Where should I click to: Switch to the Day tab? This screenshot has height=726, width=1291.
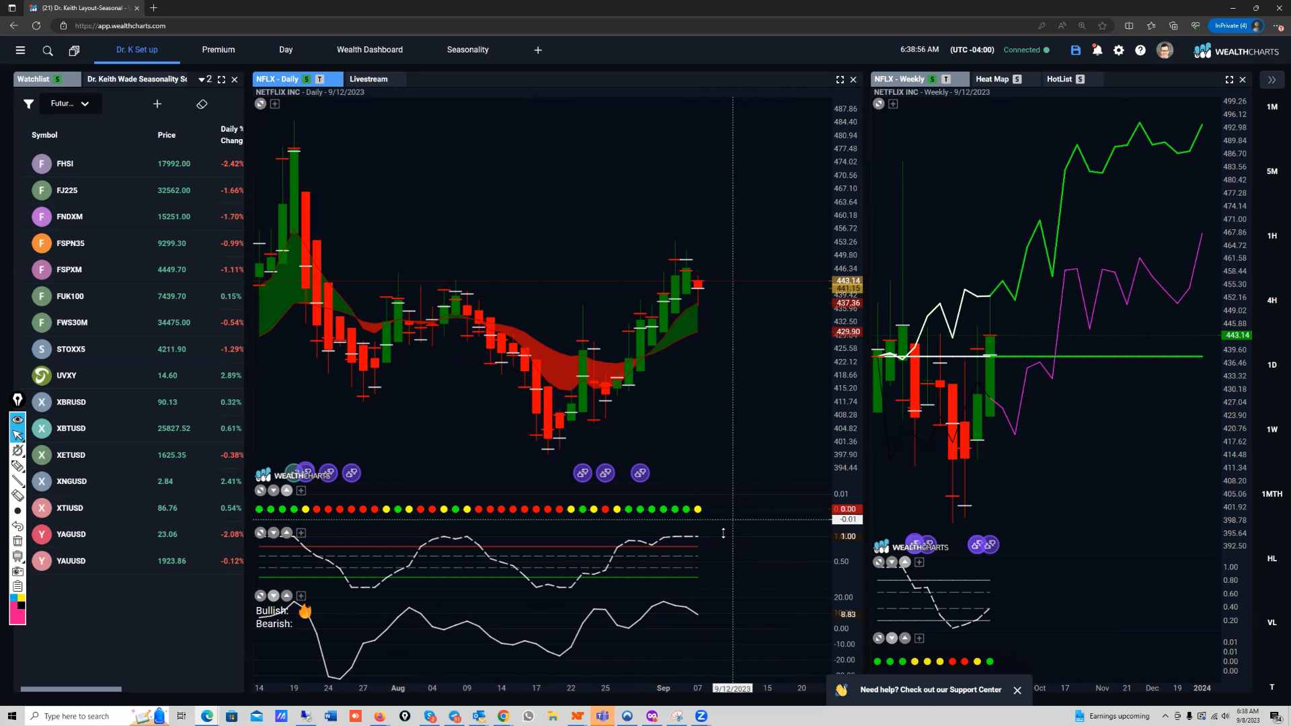click(x=286, y=50)
